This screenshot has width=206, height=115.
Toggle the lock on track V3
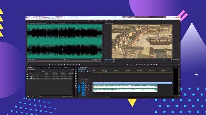click(81, 79)
